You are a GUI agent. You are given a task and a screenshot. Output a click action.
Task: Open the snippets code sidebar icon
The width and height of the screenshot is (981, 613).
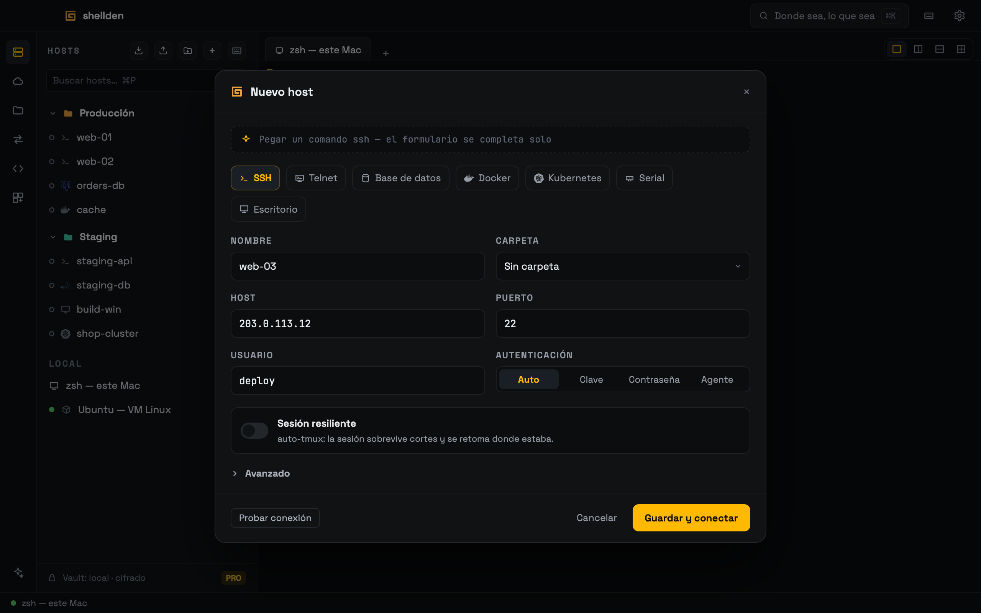tap(18, 169)
